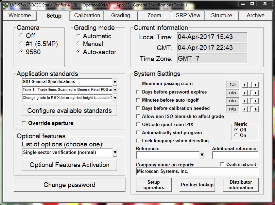Click the GMT time field
275x205 pixels.
(212, 47)
